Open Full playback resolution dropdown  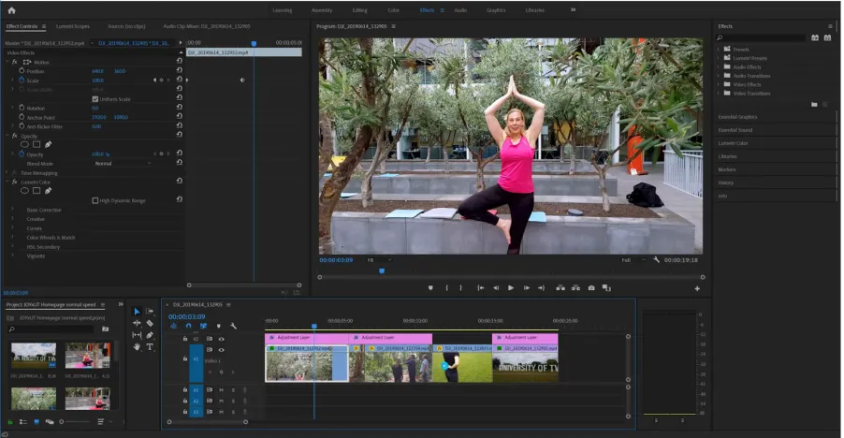pos(633,260)
